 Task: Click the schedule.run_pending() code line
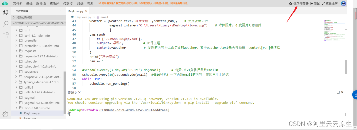point(109,84)
